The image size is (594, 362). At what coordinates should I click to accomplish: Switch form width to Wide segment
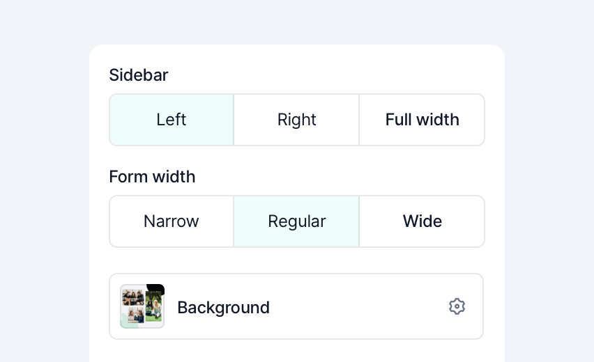tap(422, 221)
